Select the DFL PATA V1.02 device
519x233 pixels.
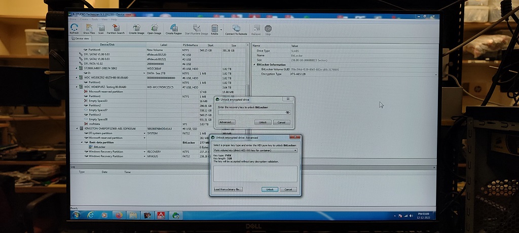pos(93,63)
